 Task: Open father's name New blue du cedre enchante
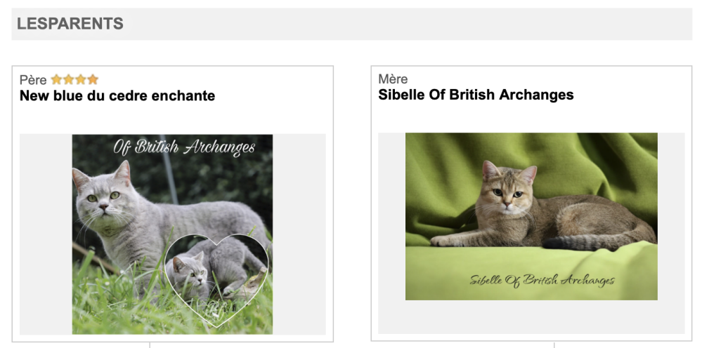point(117,95)
